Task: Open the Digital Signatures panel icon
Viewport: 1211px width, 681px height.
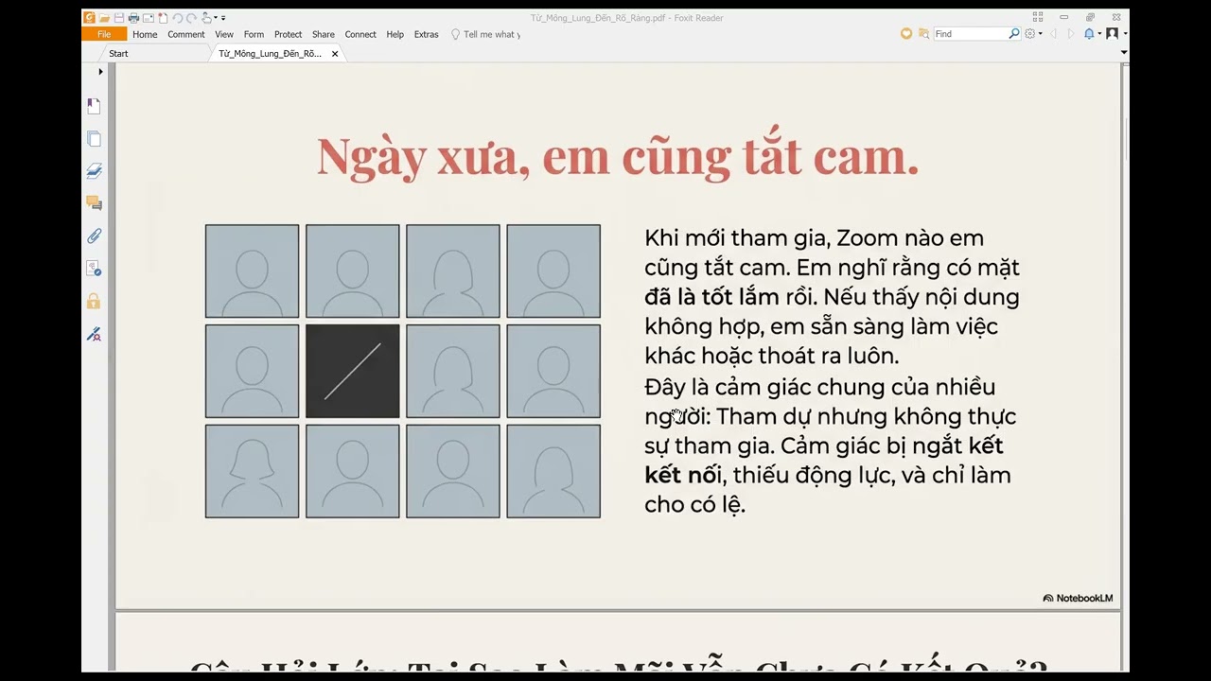Action: (x=94, y=269)
